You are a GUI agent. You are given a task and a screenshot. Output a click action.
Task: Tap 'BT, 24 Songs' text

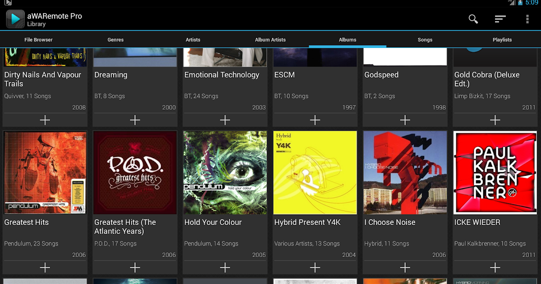201,96
